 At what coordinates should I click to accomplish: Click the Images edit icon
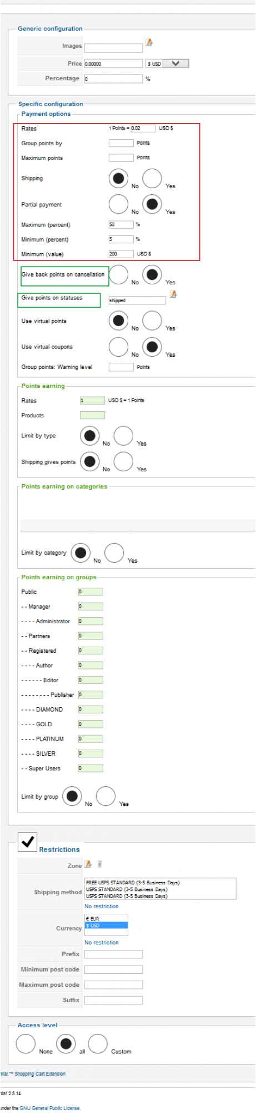click(x=149, y=42)
